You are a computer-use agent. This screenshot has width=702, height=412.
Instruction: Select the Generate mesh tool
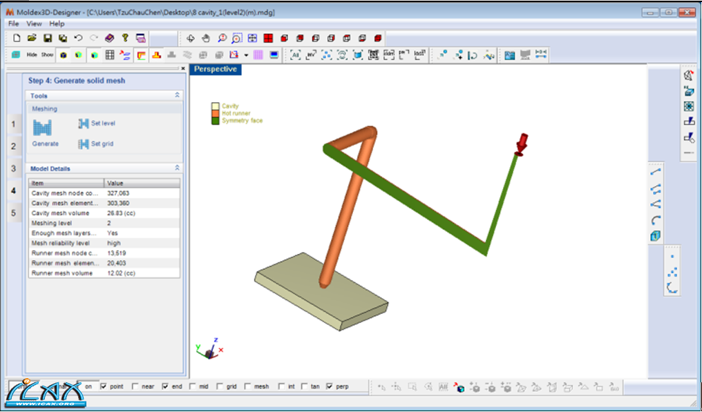pos(43,131)
